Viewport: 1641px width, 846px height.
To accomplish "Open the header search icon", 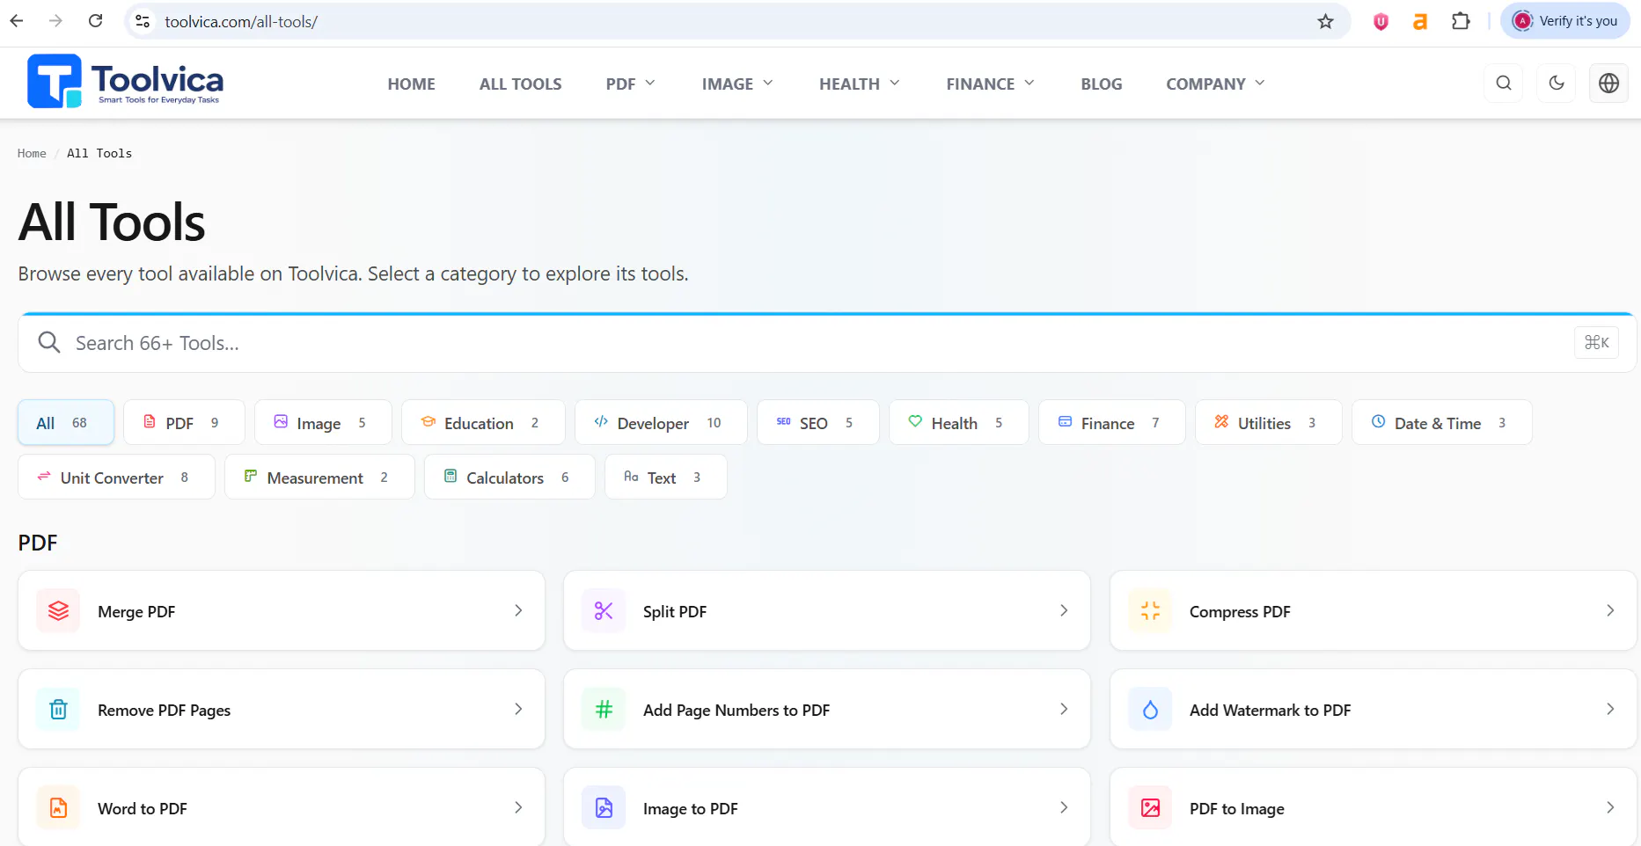I will (x=1504, y=84).
